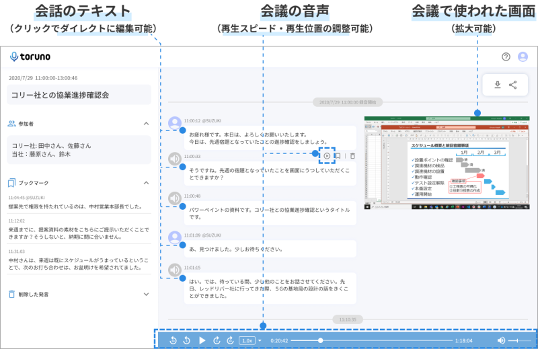Click SUZUKI avatar on 11:01:09 message
This screenshot has width=538, height=349.
[x=175, y=237]
